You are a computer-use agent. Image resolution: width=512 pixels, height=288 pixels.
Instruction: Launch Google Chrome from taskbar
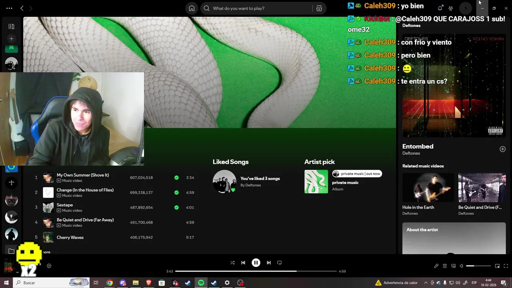[x=110, y=283]
